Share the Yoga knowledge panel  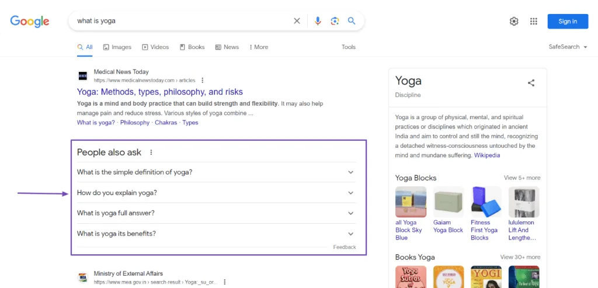tap(531, 83)
